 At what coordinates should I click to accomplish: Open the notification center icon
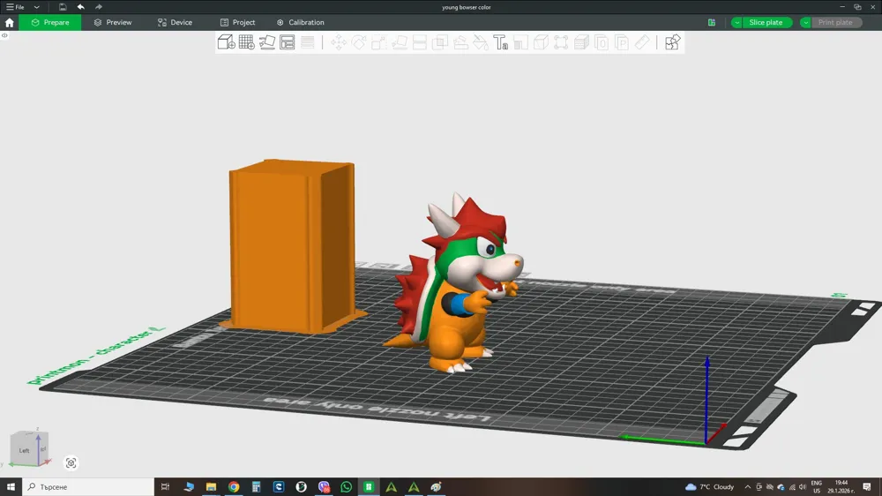click(867, 486)
